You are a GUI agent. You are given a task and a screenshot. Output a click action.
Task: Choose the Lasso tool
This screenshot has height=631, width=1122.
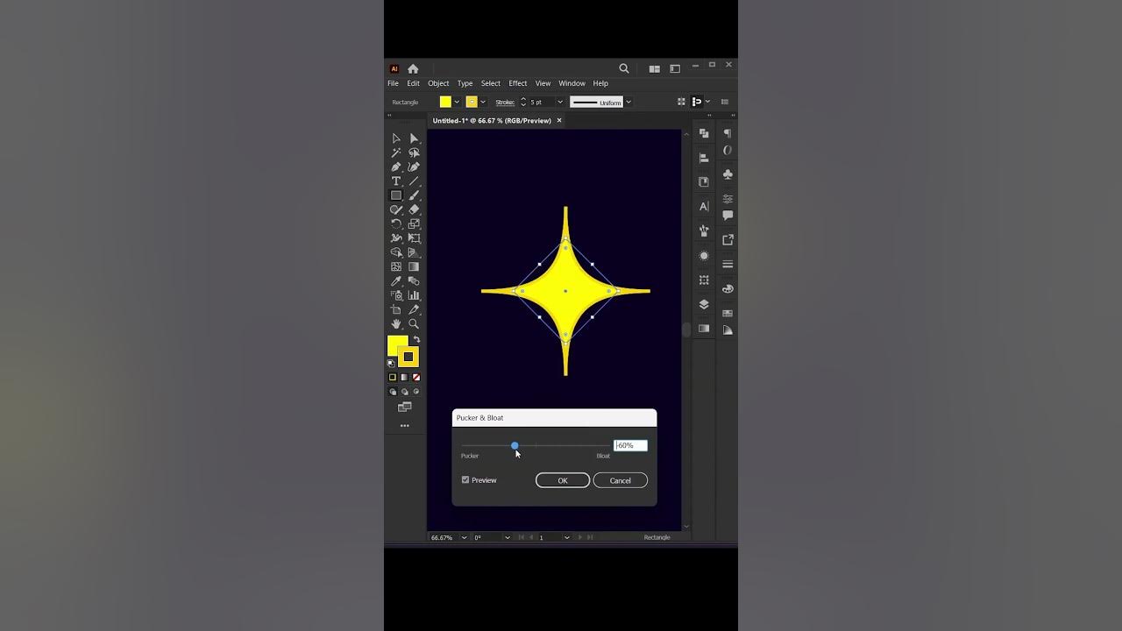tap(414, 152)
